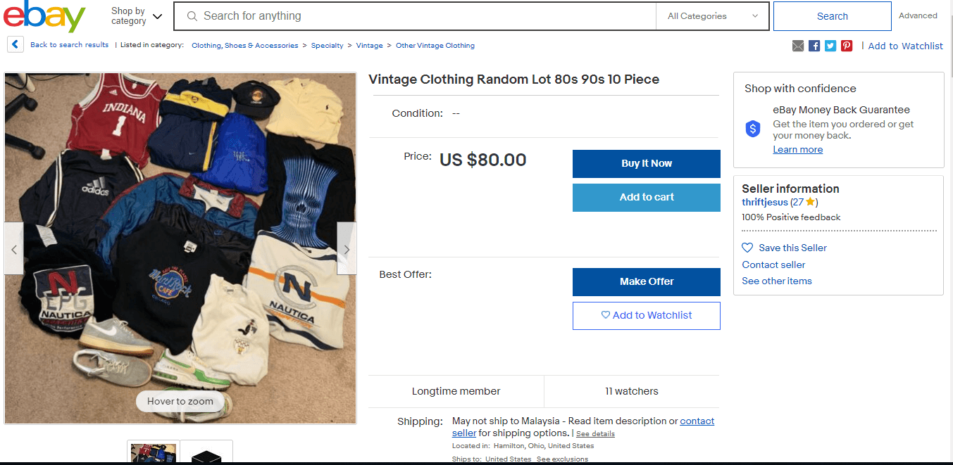Click heart icon beside Save this Seller
Image resolution: width=953 pixels, height=465 pixels.
click(747, 248)
